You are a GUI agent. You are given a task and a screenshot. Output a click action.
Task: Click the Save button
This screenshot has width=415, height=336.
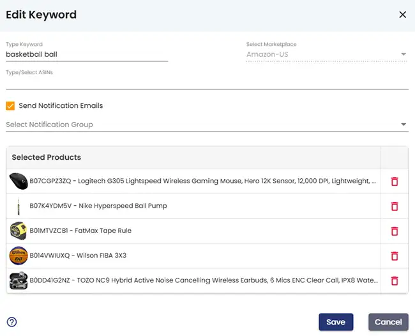(x=336, y=322)
